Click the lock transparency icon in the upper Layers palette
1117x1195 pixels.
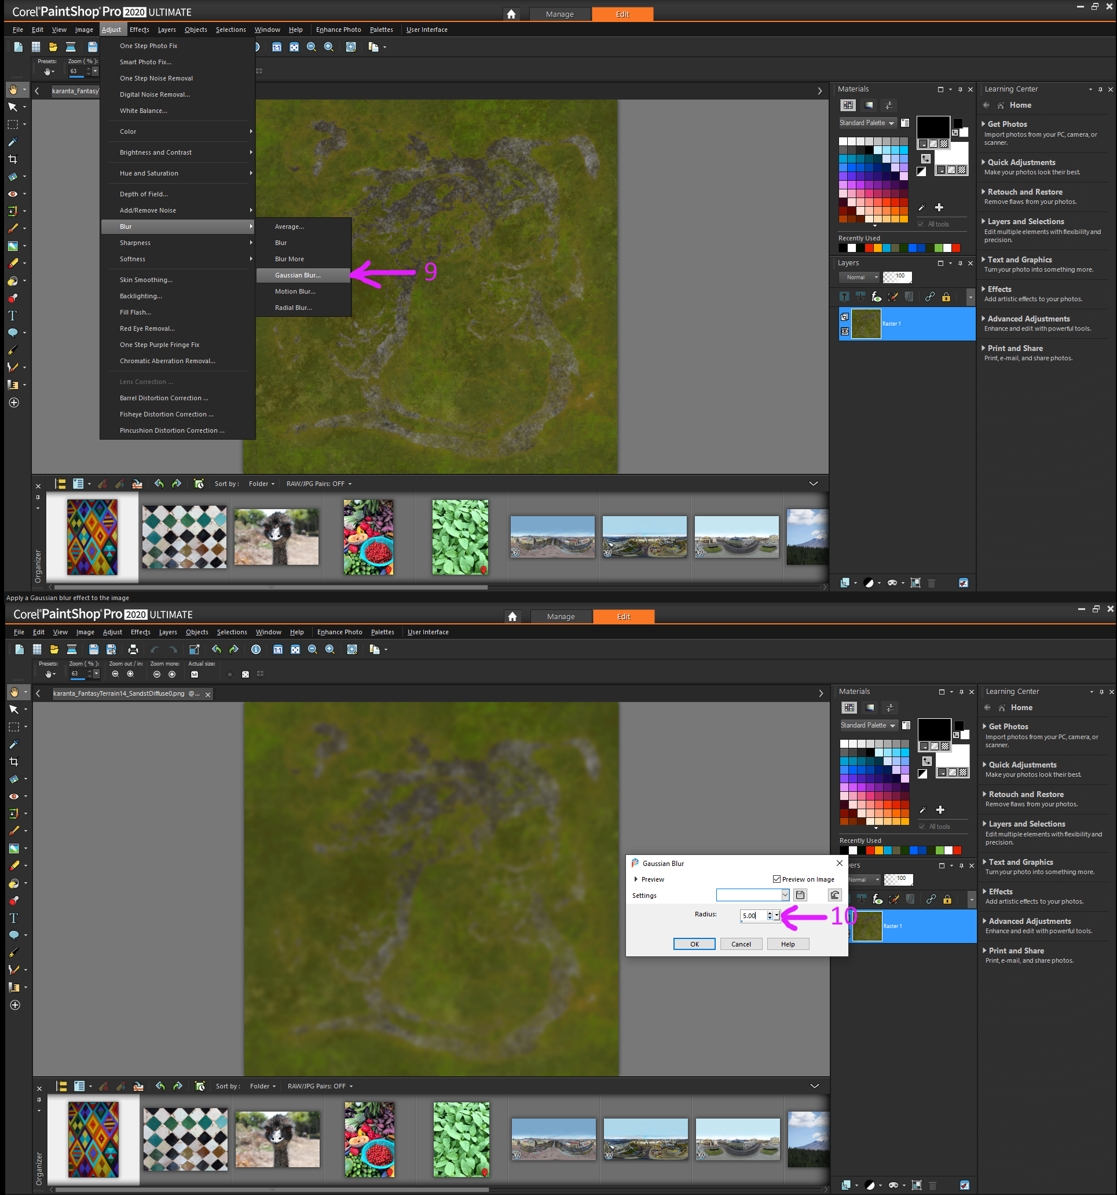tap(946, 297)
